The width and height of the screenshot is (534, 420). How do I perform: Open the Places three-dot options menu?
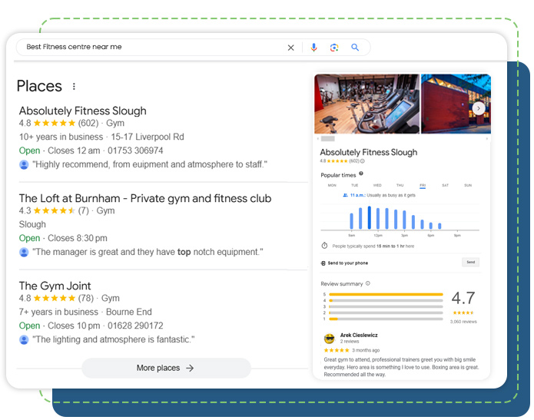click(75, 87)
